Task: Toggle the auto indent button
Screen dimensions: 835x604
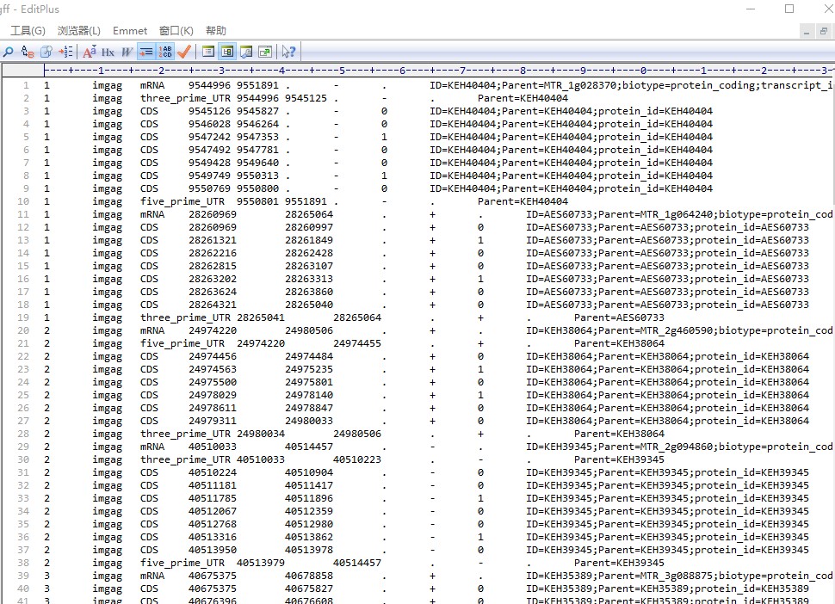Action: [x=146, y=52]
